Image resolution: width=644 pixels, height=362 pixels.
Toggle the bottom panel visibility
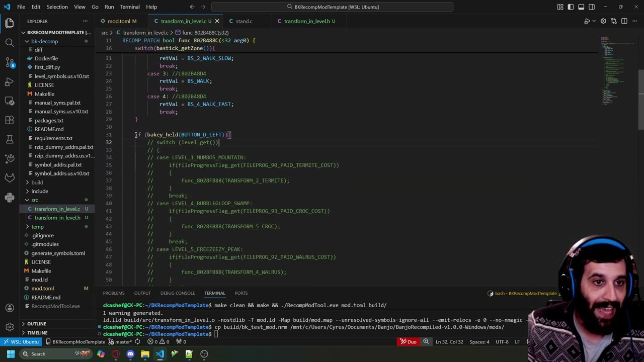(x=581, y=7)
